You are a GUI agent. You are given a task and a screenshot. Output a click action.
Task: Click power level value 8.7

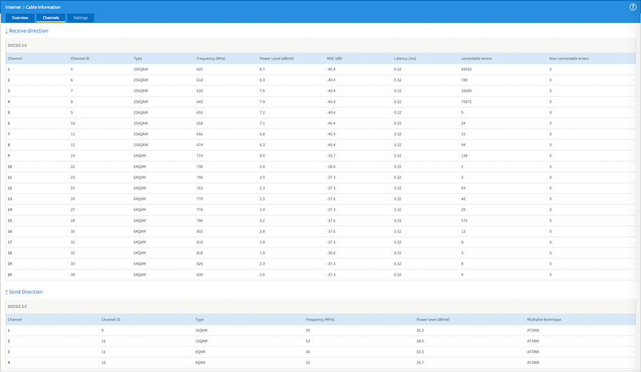262,69
